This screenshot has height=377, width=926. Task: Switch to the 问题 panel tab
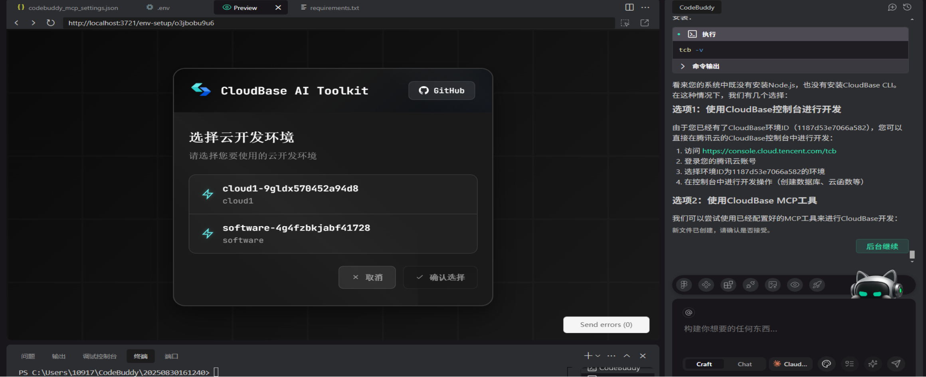(28, 356)
